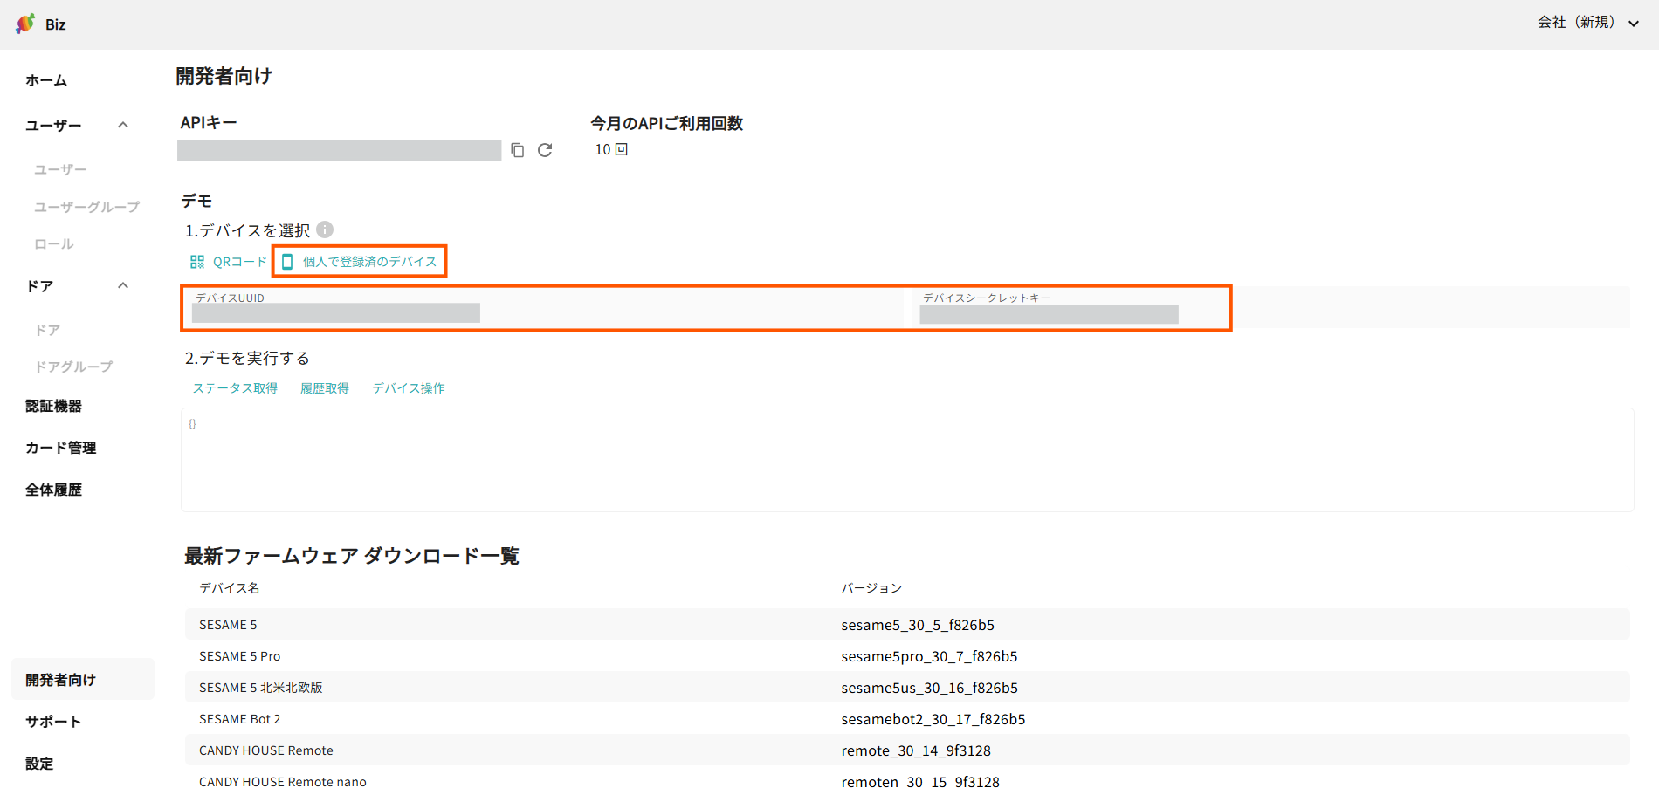Open ドアグループ in the sidebar
This screenshot has width=1659, height=788.
coord(73,367)
